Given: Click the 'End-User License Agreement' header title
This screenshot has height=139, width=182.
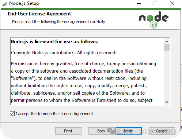Looking at the screenshot, I should (x=39, y=14).
